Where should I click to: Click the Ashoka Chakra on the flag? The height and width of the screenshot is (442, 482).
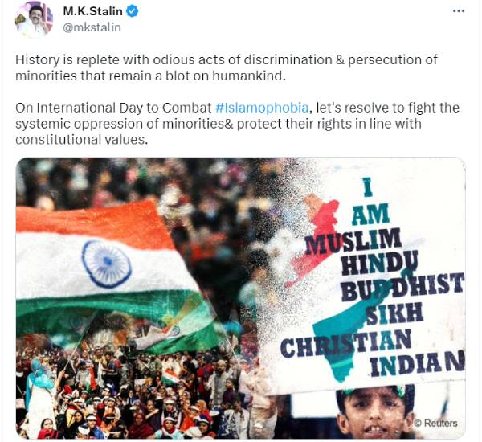click(106, 264)
